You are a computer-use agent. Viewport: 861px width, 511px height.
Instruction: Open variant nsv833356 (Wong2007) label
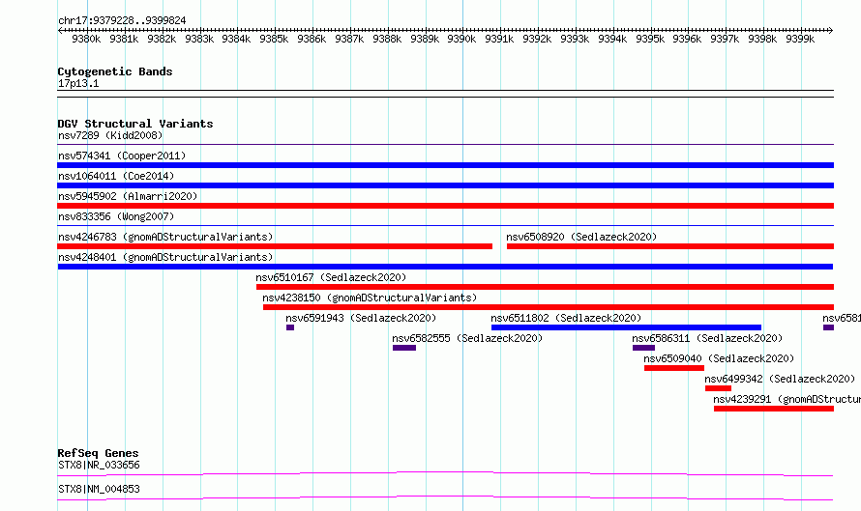click(x=116, y=216)
